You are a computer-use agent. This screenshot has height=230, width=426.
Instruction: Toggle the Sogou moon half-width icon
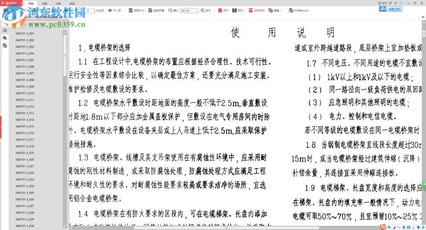[x=394, y=227]
